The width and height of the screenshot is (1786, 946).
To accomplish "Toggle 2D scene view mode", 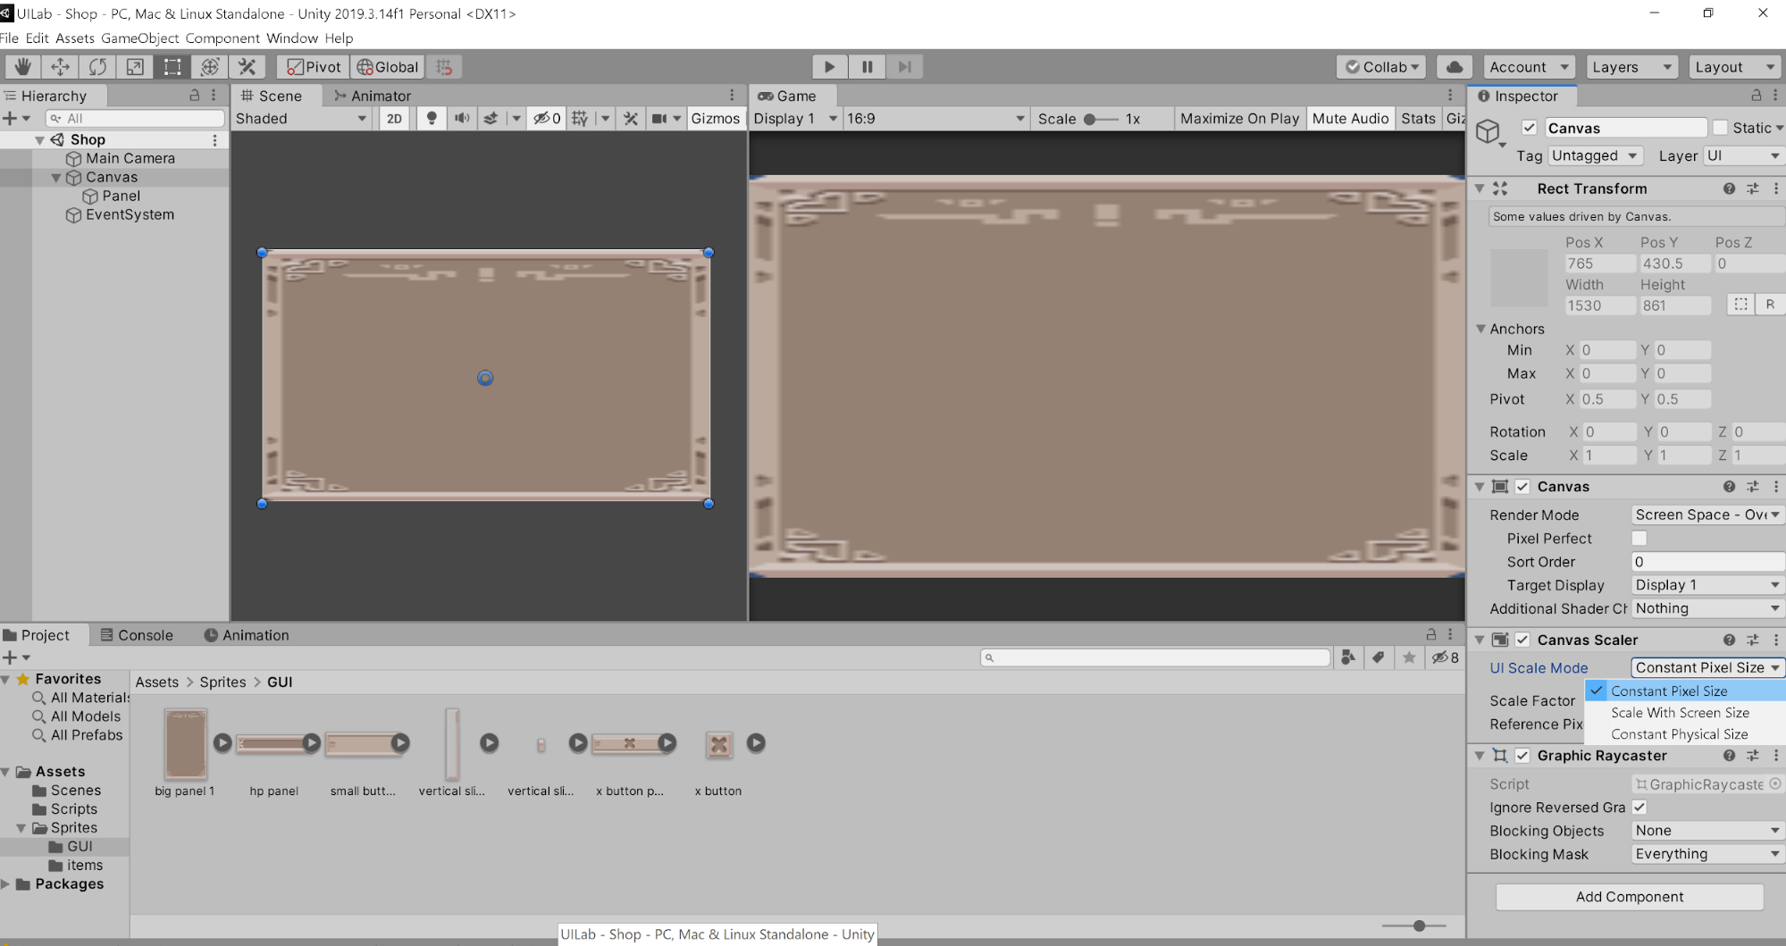I will (x=394, y=118).
